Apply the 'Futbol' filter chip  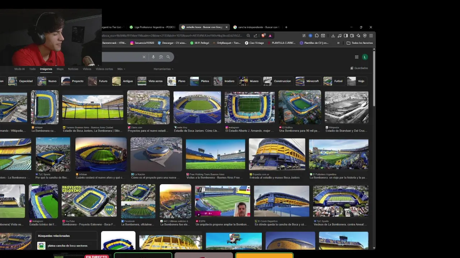pos(333,81)
